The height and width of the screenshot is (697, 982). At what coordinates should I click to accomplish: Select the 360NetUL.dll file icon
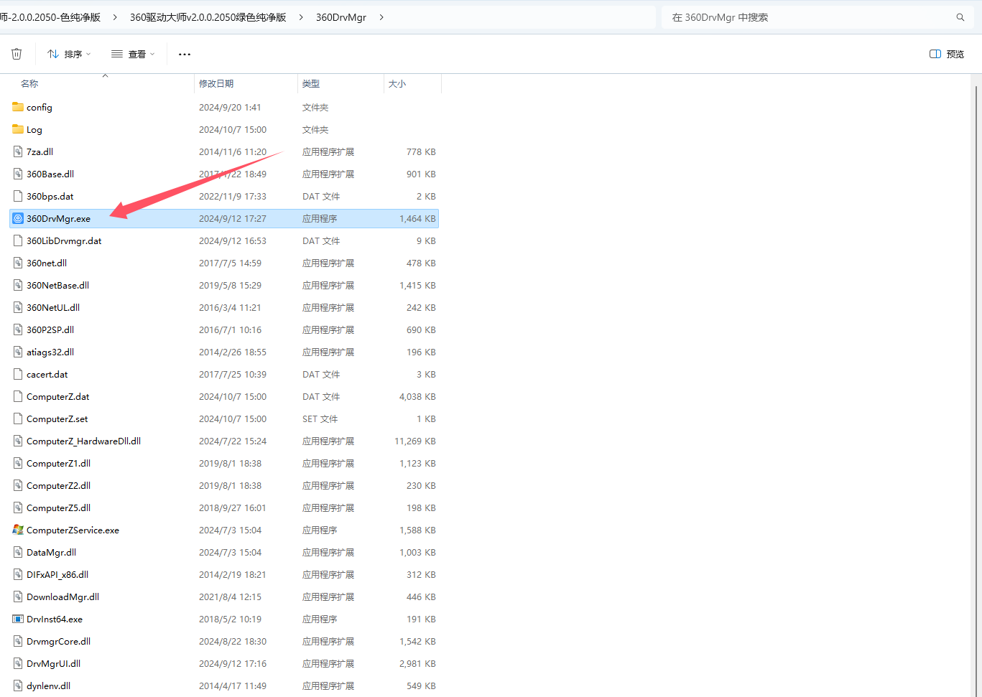[x=18, y=307]
